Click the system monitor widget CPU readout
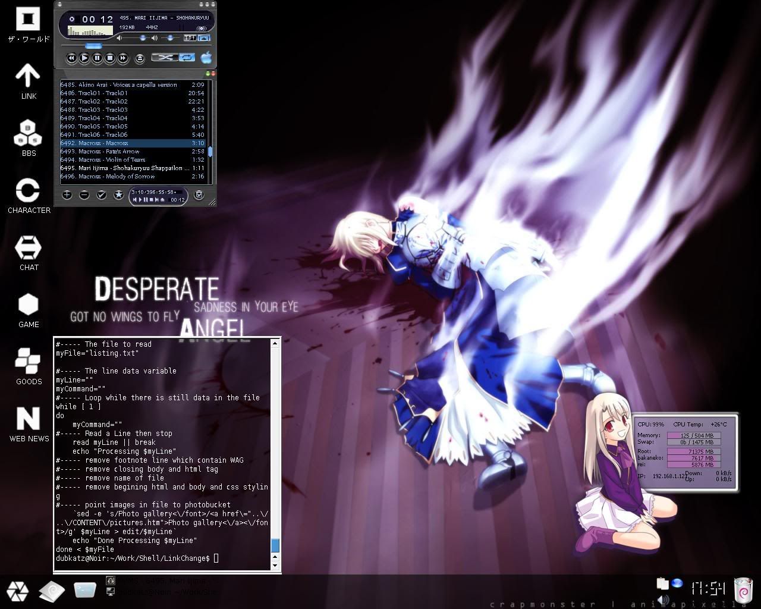 tap(651, 425)
